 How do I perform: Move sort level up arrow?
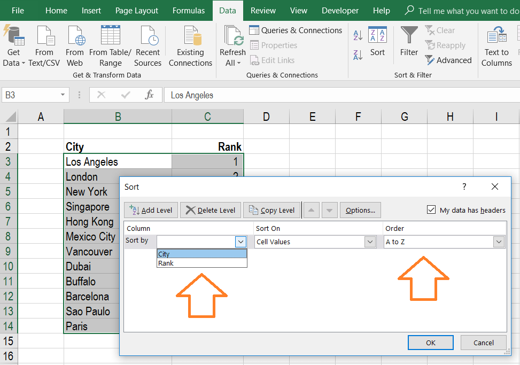point(311,210)
